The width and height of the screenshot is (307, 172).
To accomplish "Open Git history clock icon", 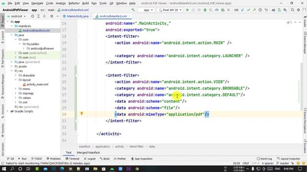I will (260, 10).
